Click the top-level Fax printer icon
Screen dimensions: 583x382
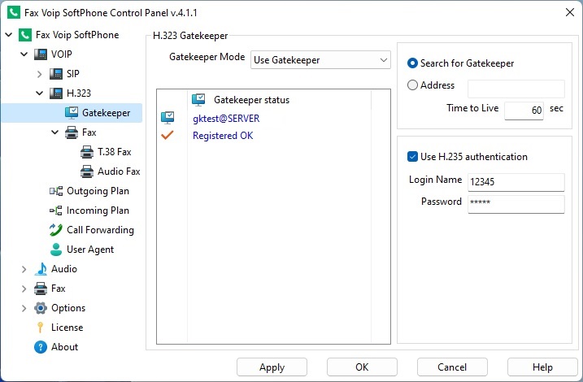click(41, 289)
